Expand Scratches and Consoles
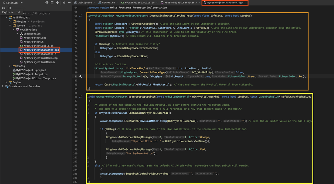 coord(3,86)
